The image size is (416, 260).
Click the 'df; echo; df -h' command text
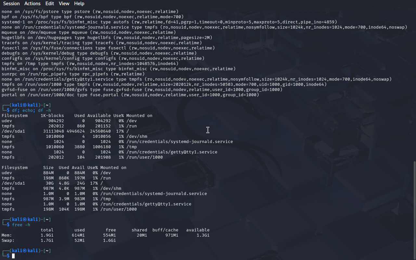(32, 110)
